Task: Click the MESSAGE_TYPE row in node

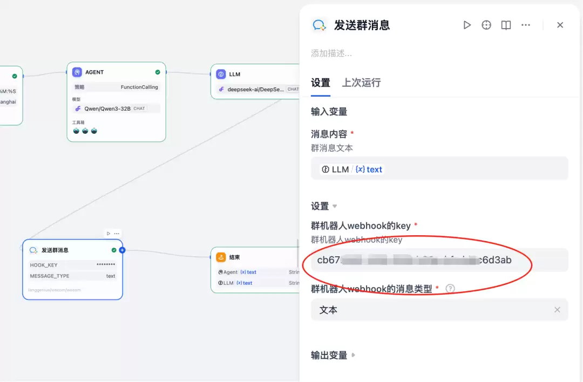Action: pyautogui.click(x=72, y=276)
